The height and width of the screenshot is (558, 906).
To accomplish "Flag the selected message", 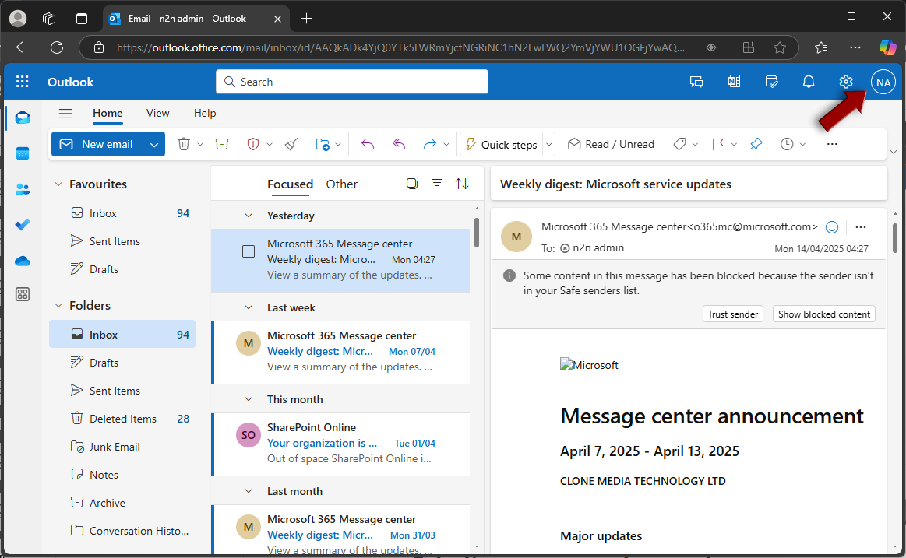I will (x=717, y=144).
